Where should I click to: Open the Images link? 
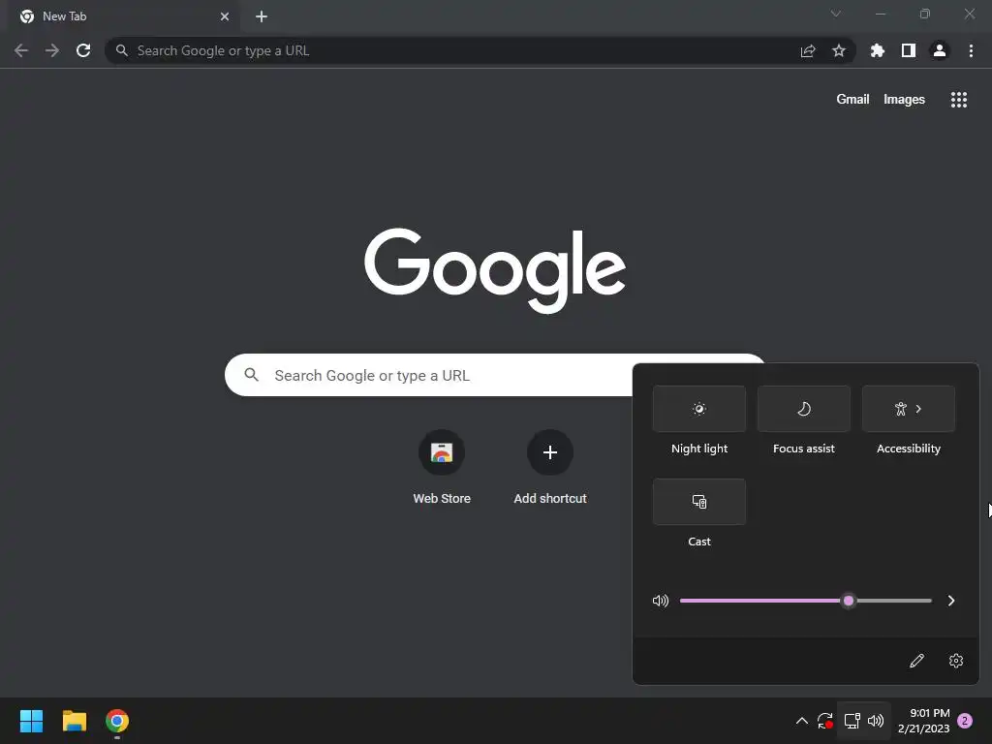click(x=904, y=100)
